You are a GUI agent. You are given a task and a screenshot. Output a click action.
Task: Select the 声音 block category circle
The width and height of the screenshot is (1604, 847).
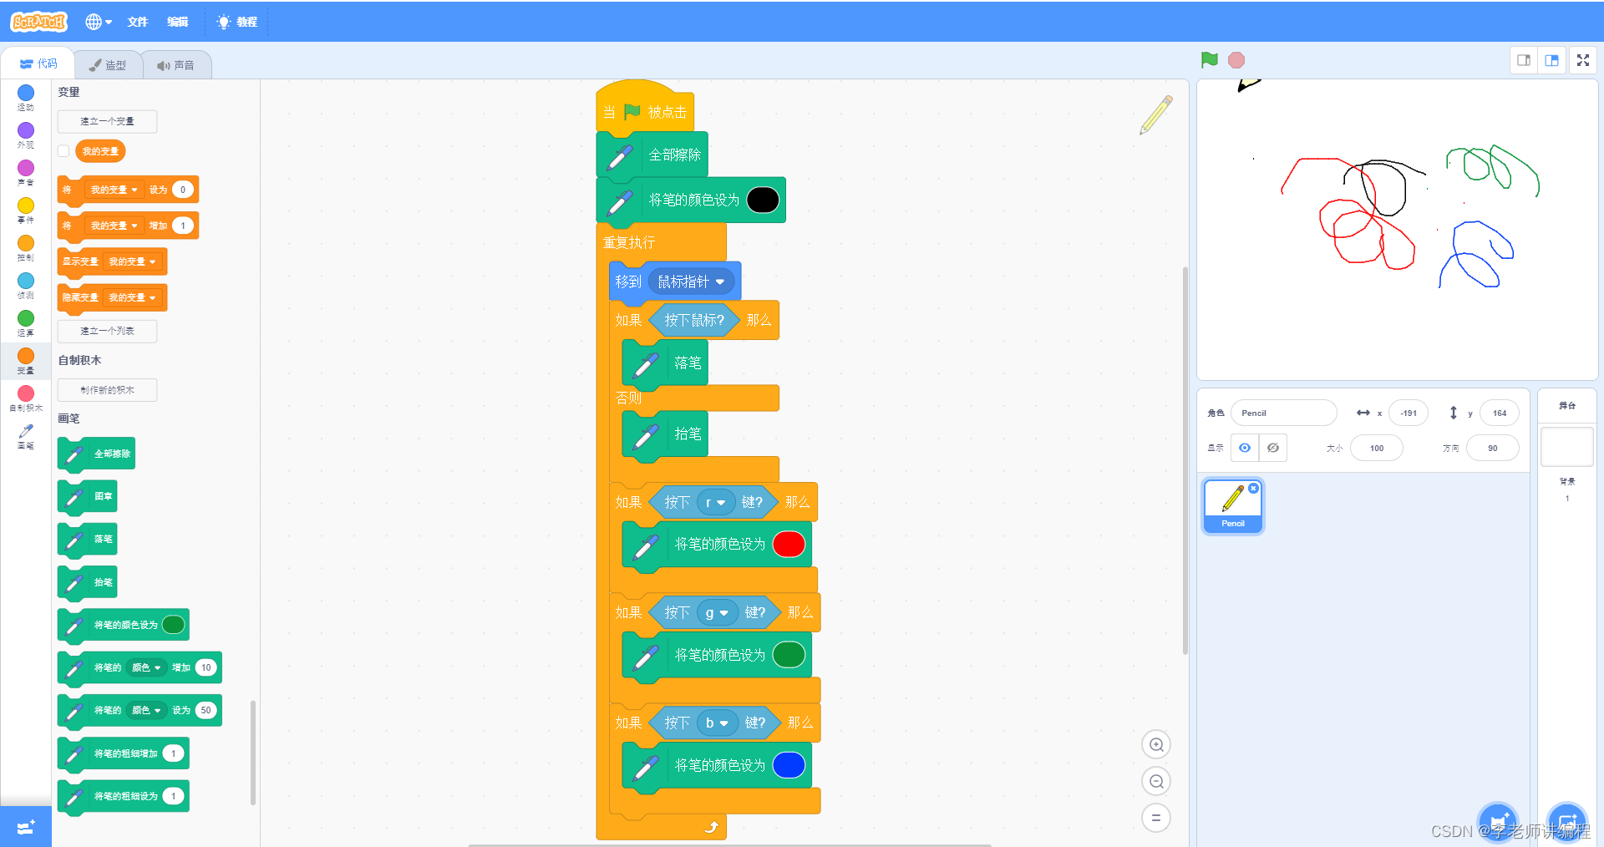[26, 168]
